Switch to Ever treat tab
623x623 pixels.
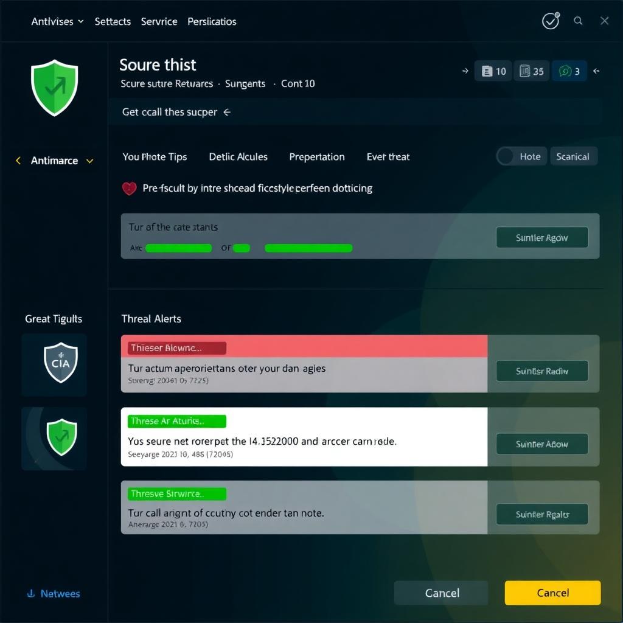click(x=388, y=156)
